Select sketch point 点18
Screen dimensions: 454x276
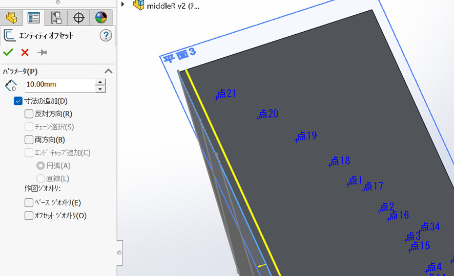point(339,161)
